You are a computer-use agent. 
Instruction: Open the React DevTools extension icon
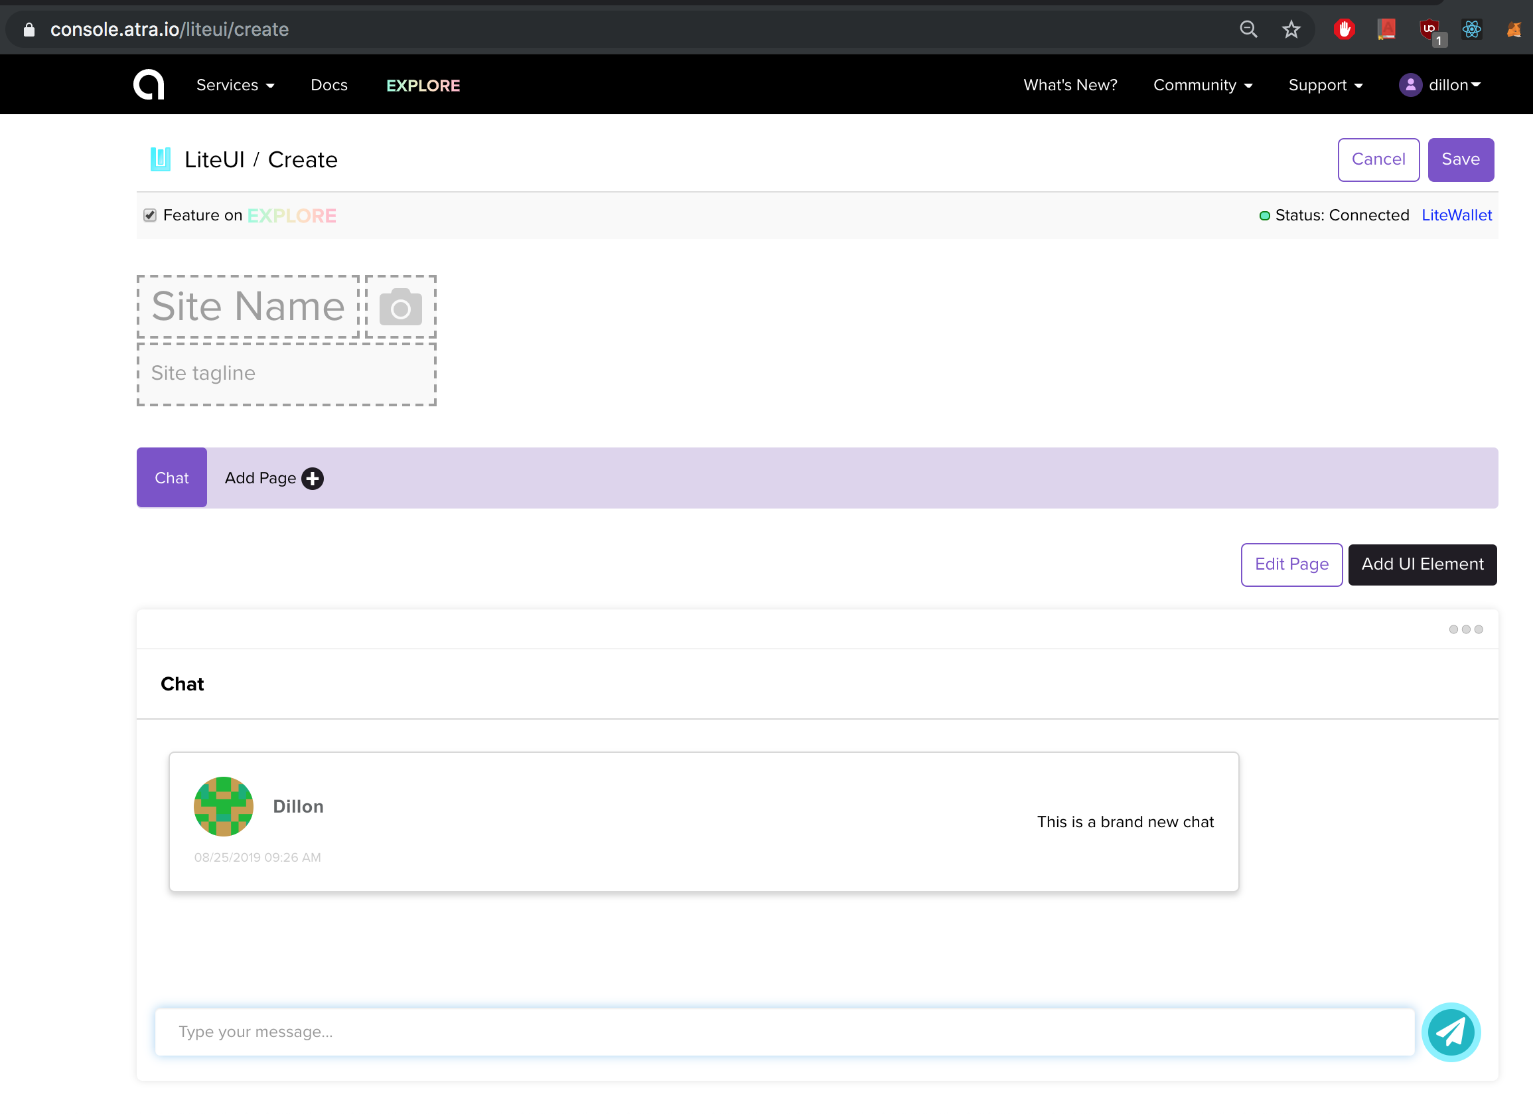[1471, 29]
